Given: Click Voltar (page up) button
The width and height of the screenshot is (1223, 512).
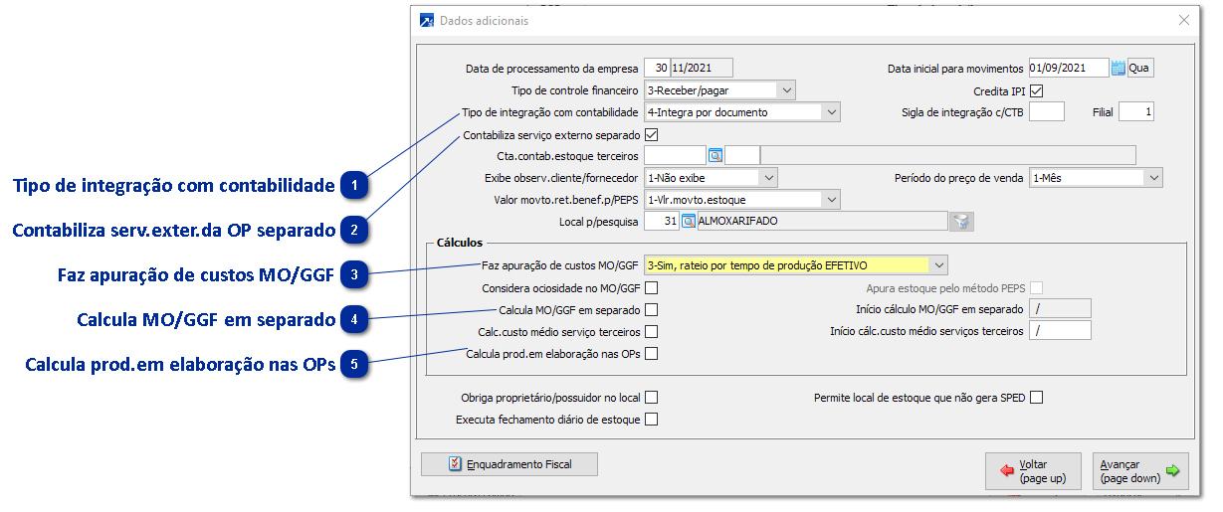Looking at the screenshot, I should (1032, 471).
